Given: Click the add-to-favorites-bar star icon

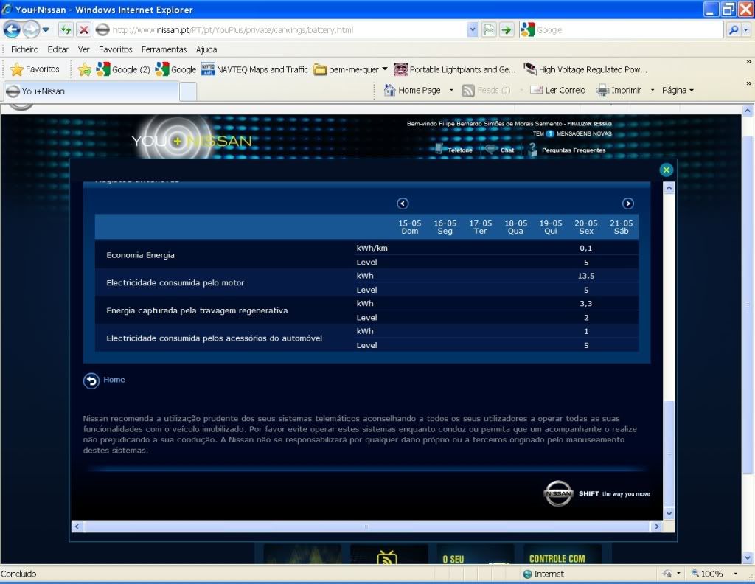Looking at the screenshot, I should (84, 69).
